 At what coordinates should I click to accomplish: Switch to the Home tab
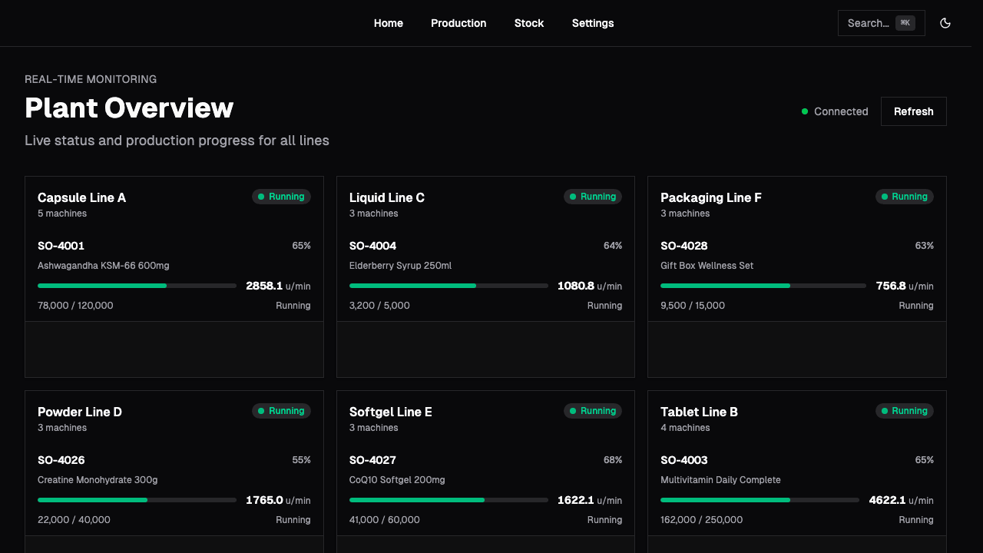(x=389, y=23)
